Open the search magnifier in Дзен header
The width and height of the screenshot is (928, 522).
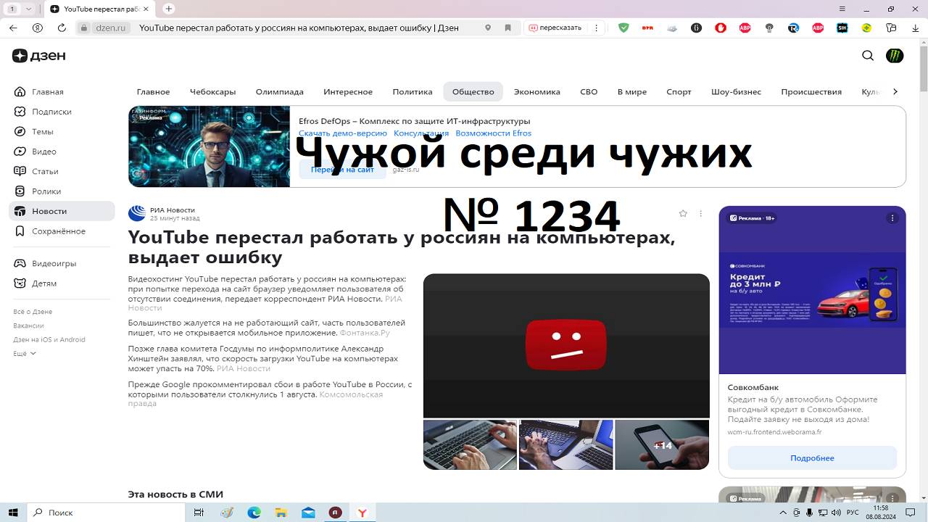(x=868, y=56)
